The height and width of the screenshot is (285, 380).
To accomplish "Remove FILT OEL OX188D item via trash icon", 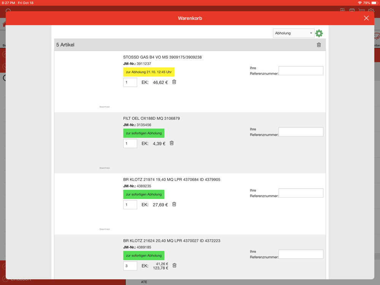I will click(x=172, y=143).
